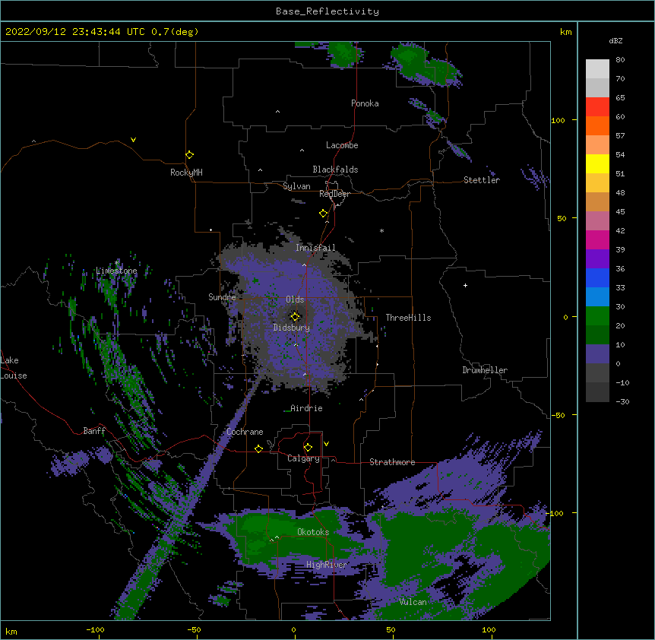655x640 pixels.
Task: Pick the light grey 70–80 dBZ legend band
Action: pyautogui.click(x=597, y=69)
